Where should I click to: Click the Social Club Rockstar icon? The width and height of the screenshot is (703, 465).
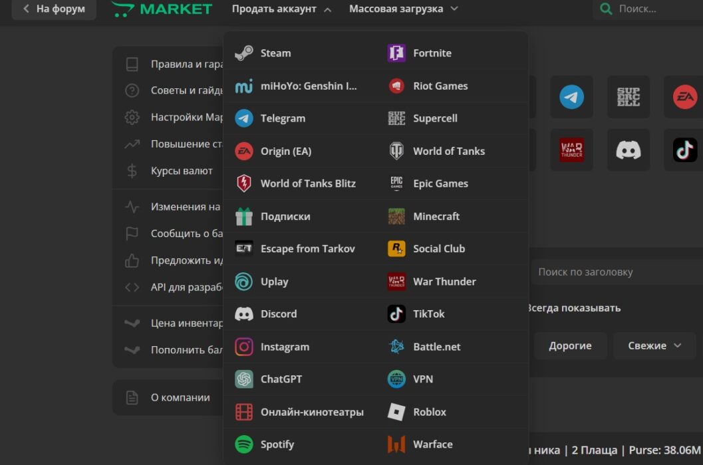pyautogui.click(x=396, y=248)
